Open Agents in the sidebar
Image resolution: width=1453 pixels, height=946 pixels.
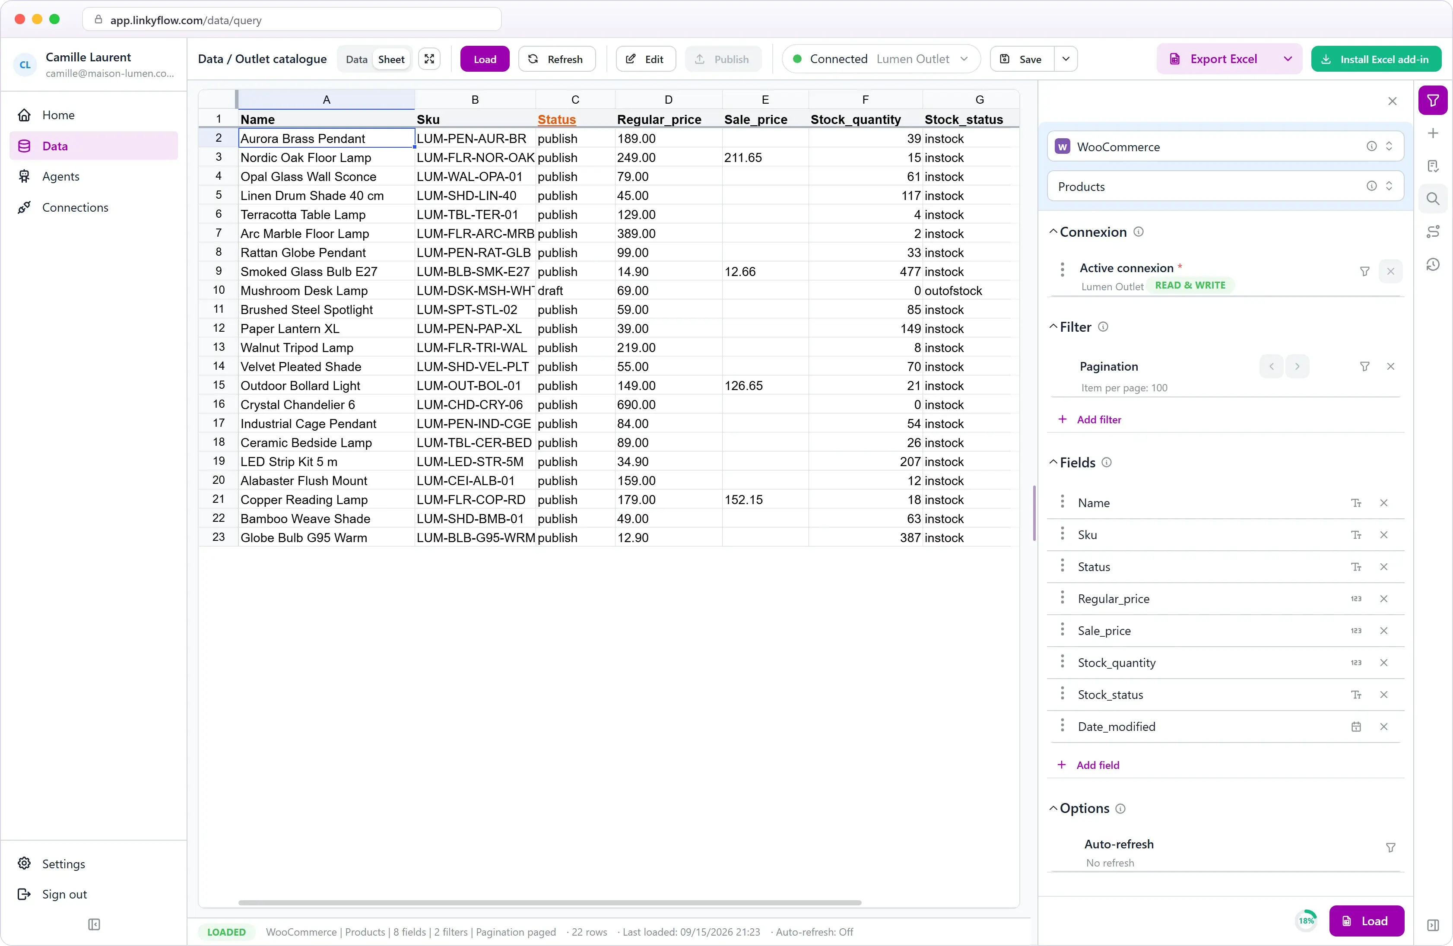point(93,177)
